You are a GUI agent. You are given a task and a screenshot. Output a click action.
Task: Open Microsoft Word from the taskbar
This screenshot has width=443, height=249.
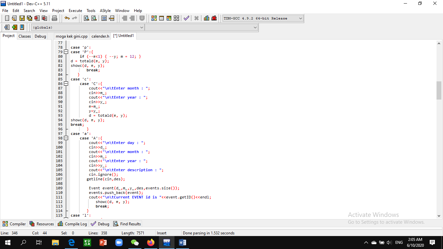[x=183, y=243]
